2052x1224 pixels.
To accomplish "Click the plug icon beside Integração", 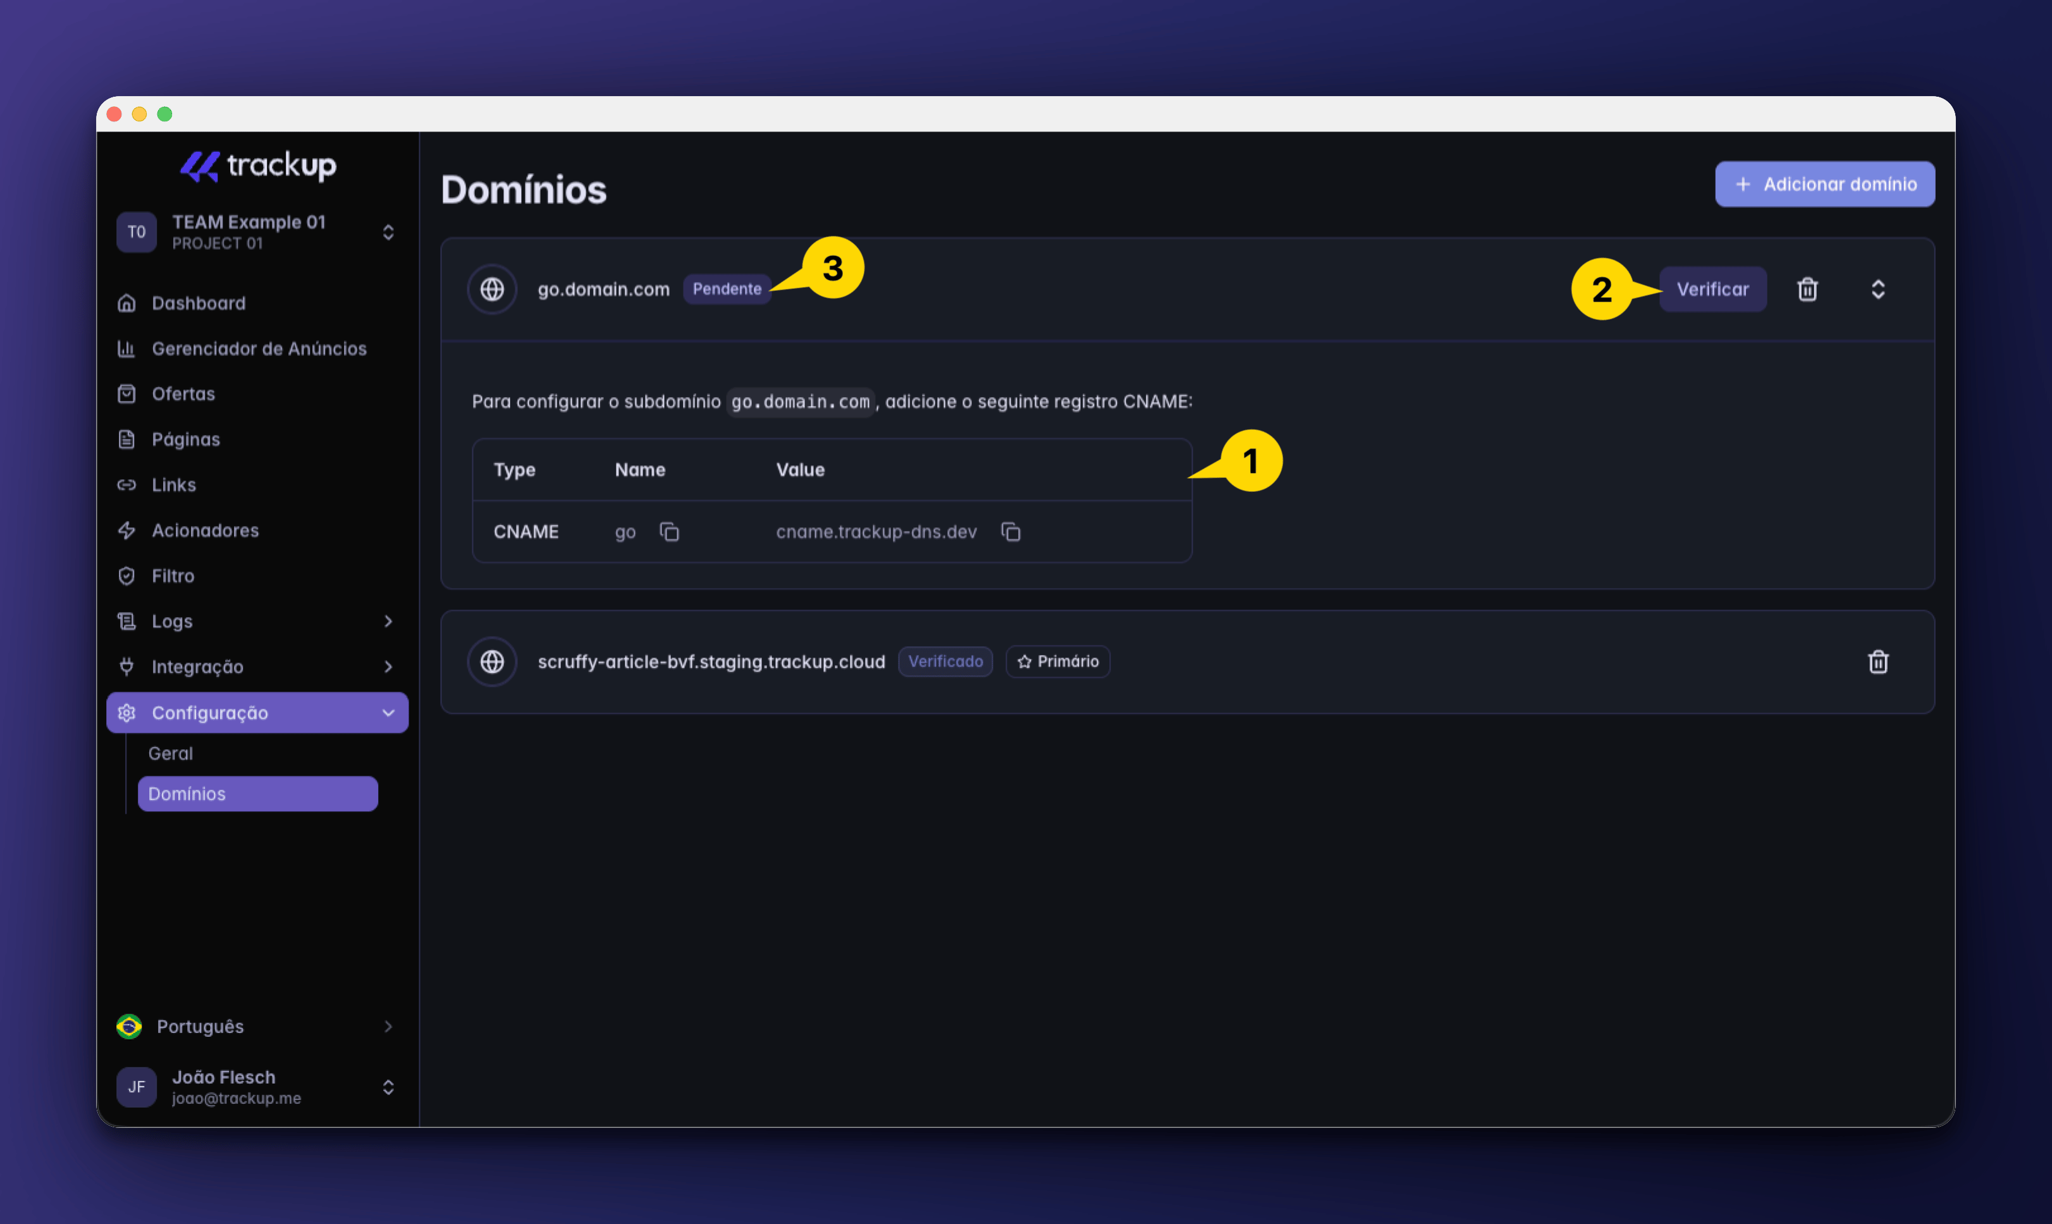I will coord(126,666).
